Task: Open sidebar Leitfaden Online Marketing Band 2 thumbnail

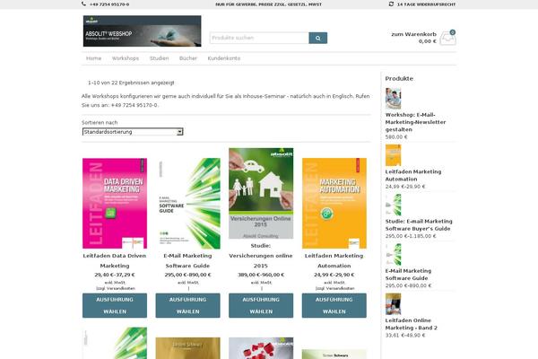Action: click(x=394, y=304)
